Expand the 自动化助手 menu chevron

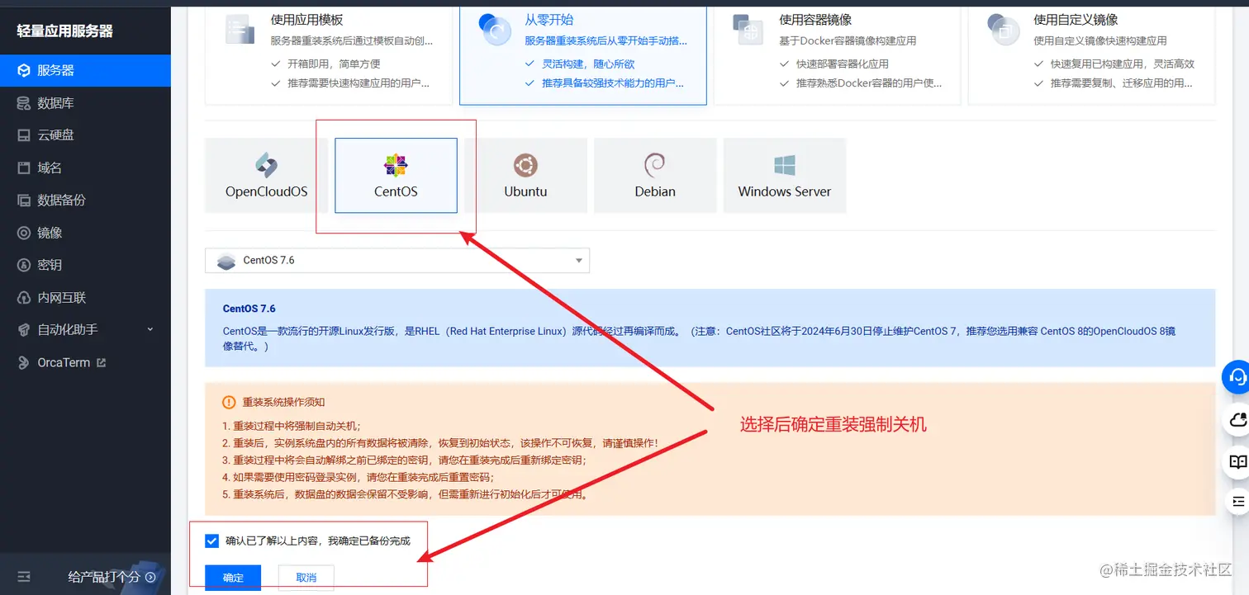tap(150, 329)
